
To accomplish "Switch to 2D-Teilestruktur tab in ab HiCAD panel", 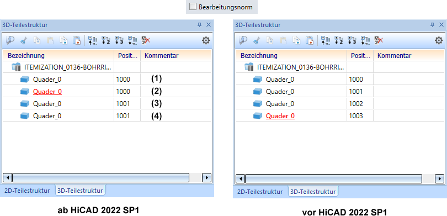I will tap(27, 191).
